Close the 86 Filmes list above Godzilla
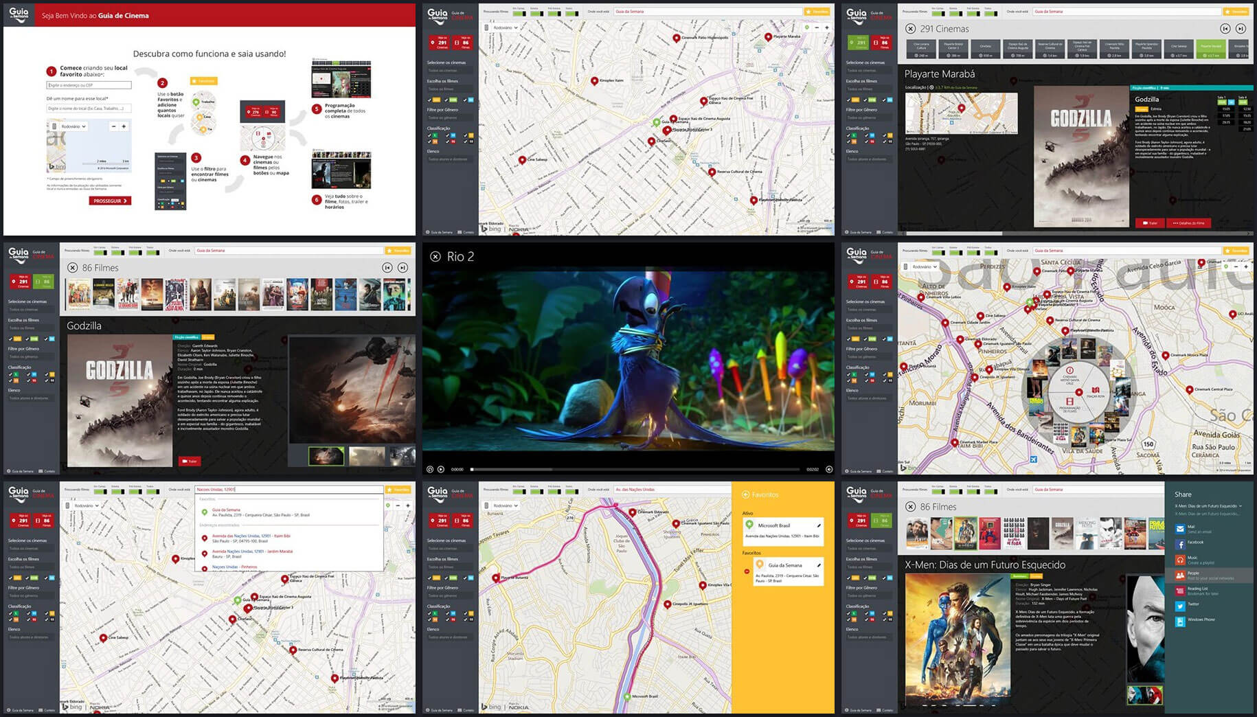1257x717 pixels. click(x=72, y=268)
